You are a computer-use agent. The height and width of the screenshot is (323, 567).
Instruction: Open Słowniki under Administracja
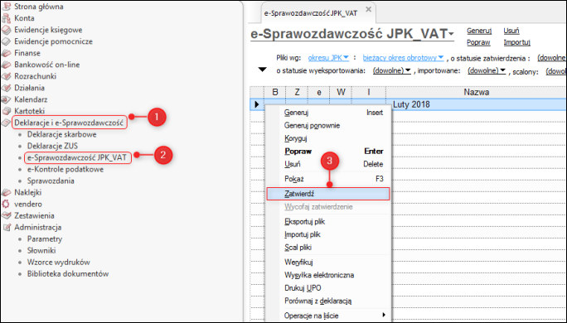[41, 250]
